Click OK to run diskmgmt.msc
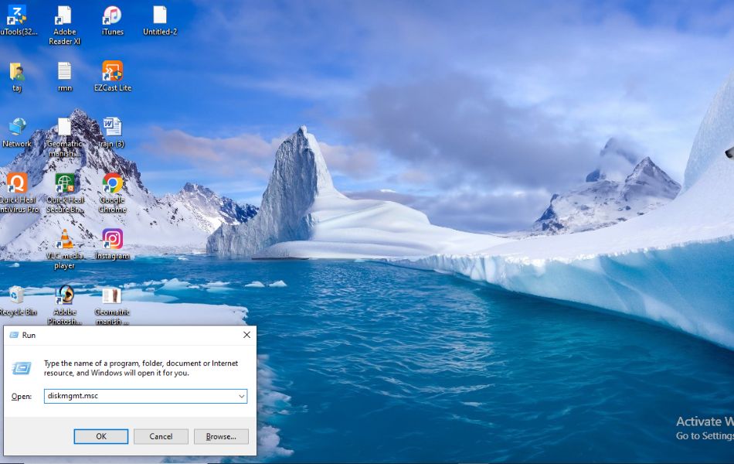This screenshot has width=734, height=464. 100,436
